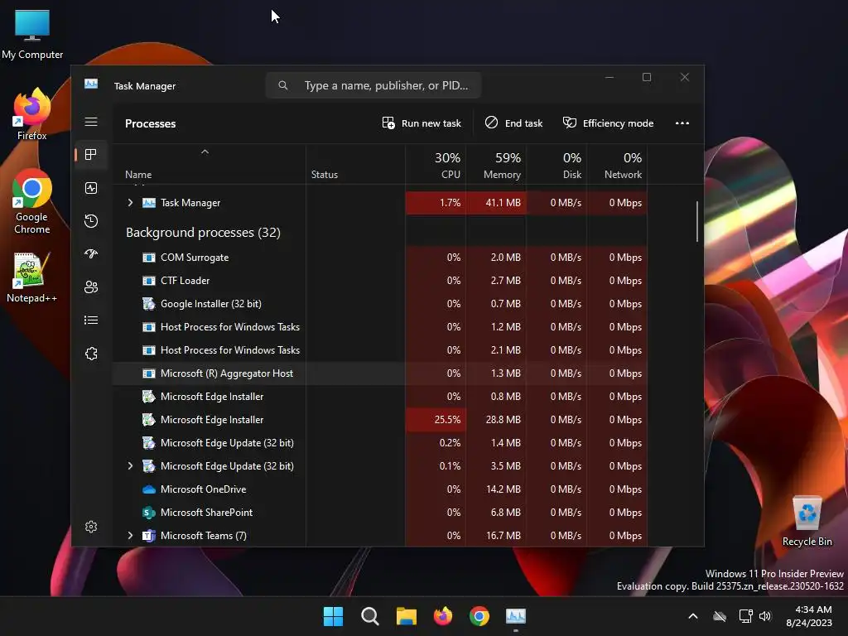Image resolution: width=848 pixels, height=636 pixels.
Task: Open Firefox desktop shortcut
Action: pos(32,113)
